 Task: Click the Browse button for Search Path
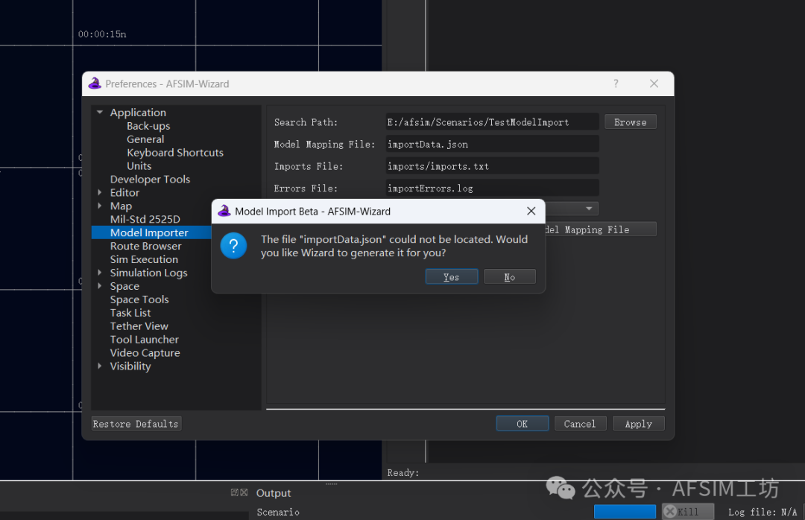(630, 122)
